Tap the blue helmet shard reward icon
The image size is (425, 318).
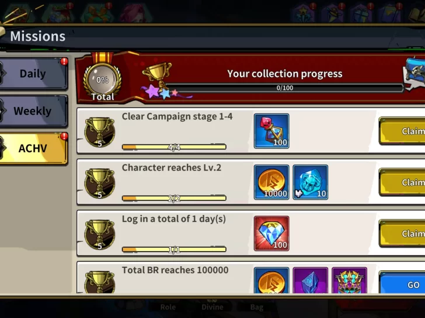tap(311, 182)
